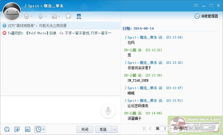This screenshot has height=135, width=223.
Task: Click the contact's avatar picture
Action: (x=12, y=12)
